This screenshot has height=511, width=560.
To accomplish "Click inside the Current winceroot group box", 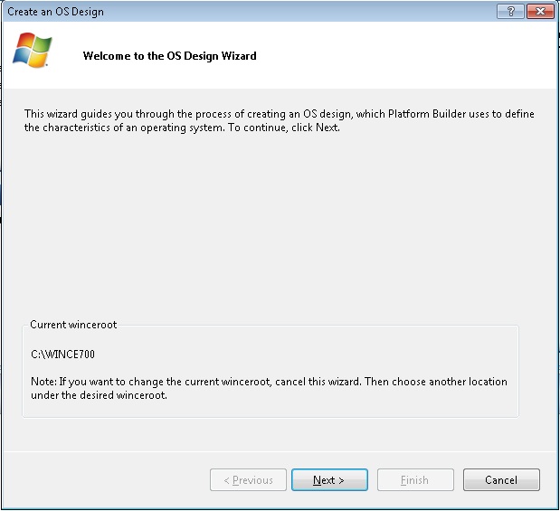I will (x=271, y=371).
